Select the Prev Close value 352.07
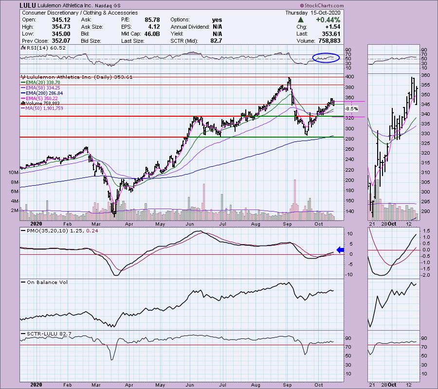The height and width of the screenshot is (389, 438). (x=61, y=41)
